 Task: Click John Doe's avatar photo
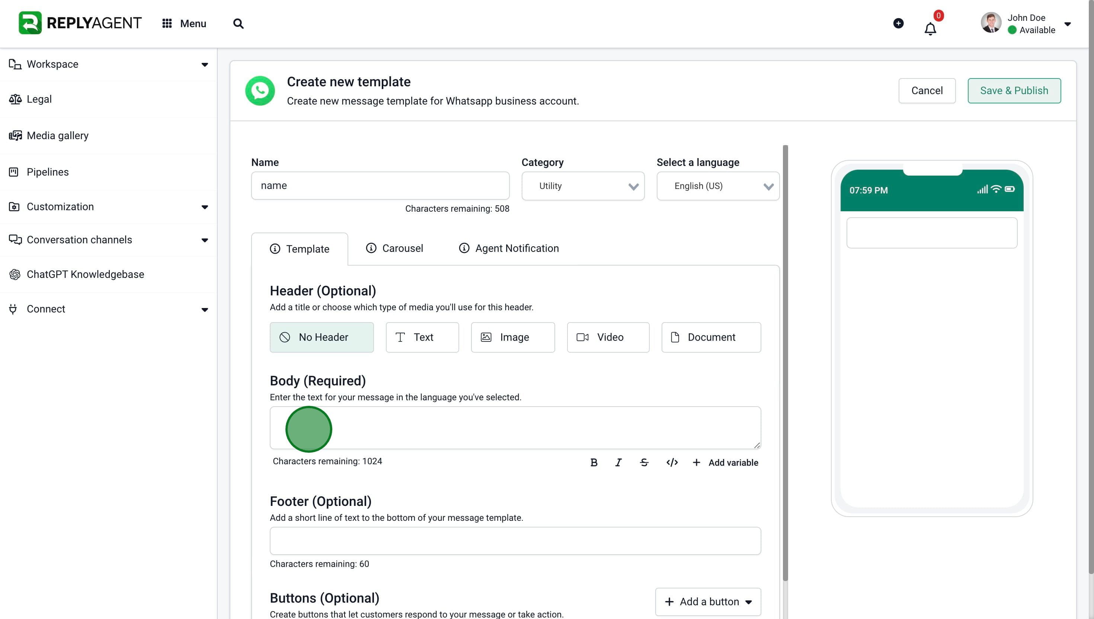[991, 23]
